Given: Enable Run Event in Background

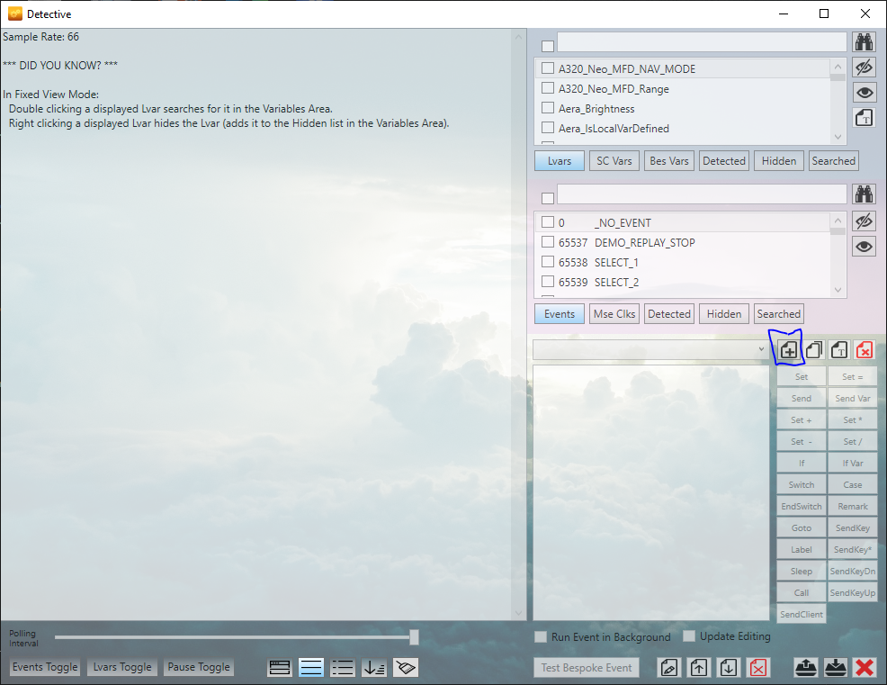Looking at the screenshot, I should 541,636.
